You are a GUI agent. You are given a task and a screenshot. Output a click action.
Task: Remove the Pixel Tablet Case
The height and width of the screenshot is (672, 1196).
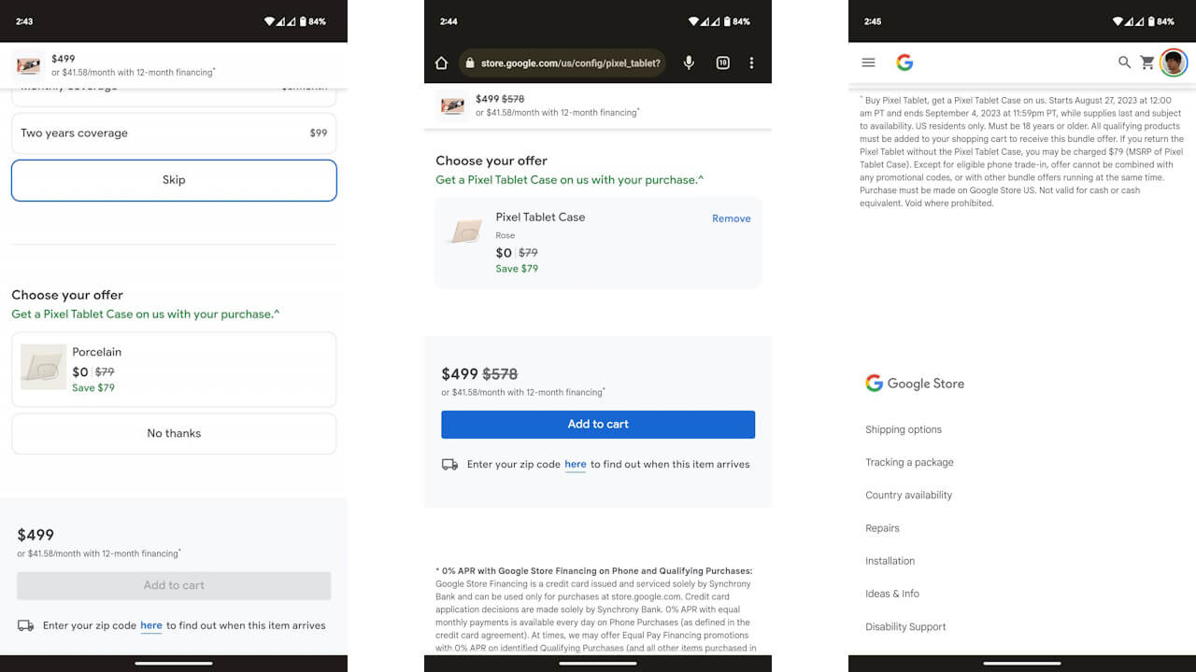pos(731,218)
